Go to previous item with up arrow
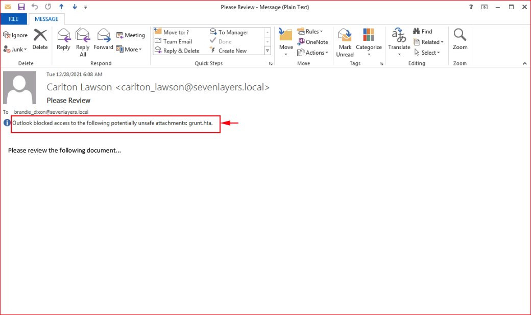The width and height of the screenshot is (531, 315). tap(61, 7)
